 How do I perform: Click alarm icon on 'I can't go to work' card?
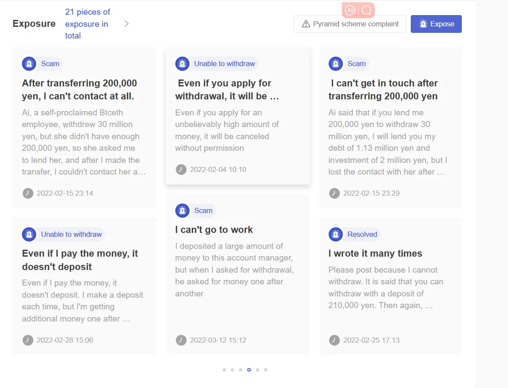182,210
